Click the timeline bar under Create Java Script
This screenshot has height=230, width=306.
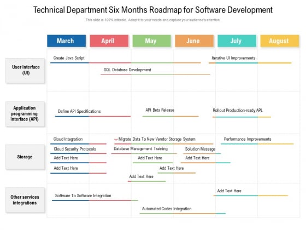tap(126, 63)
